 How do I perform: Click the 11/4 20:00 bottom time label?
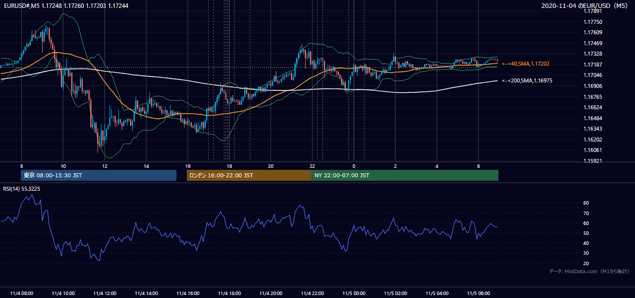271,294
